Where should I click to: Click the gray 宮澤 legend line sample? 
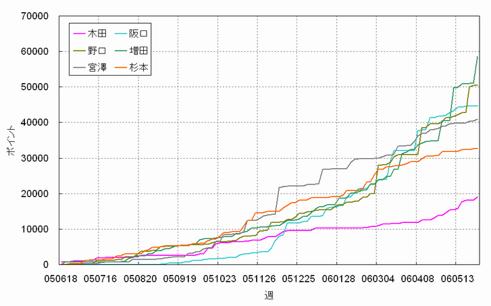(x=79, y=68)
